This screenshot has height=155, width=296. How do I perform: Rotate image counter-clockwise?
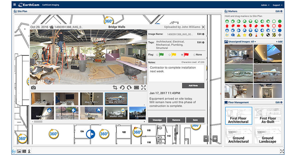[122, 88]
